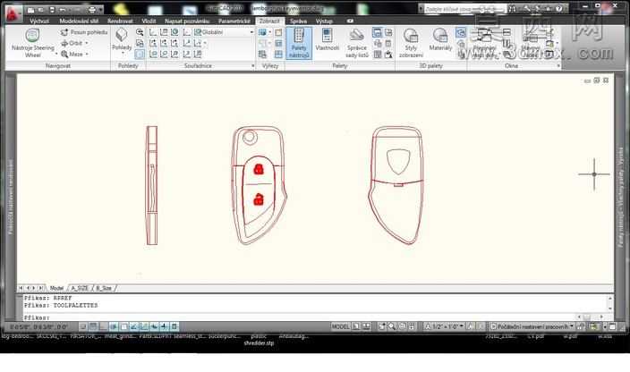
Task: Toggle polar tracking in status bar
Action: click(x=114, y=326)
